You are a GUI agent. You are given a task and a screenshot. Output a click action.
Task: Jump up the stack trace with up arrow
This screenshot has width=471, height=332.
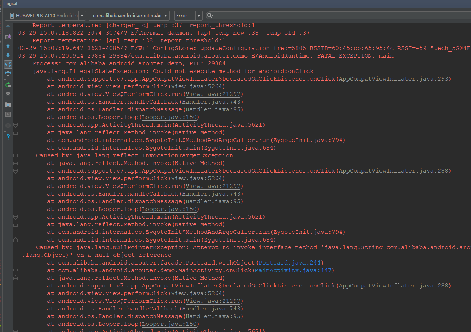point(8,46)
